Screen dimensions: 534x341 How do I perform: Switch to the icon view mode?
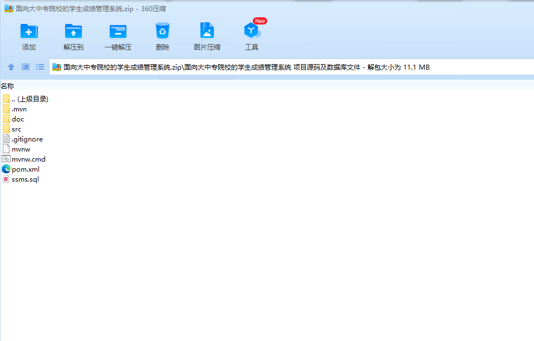(26, 67)
